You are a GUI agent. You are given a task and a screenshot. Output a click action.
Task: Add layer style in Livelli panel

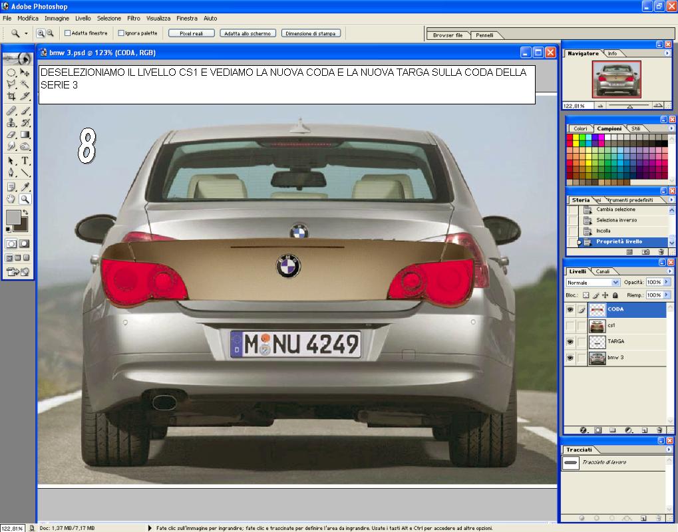pyautogui.click(x=584, y=430)
